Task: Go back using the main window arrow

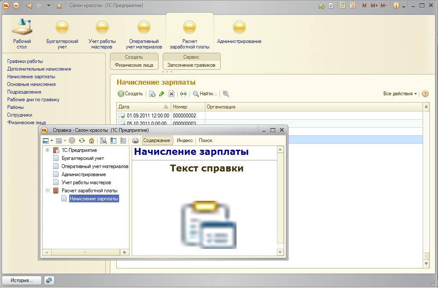Action: (x=29, y=6)
